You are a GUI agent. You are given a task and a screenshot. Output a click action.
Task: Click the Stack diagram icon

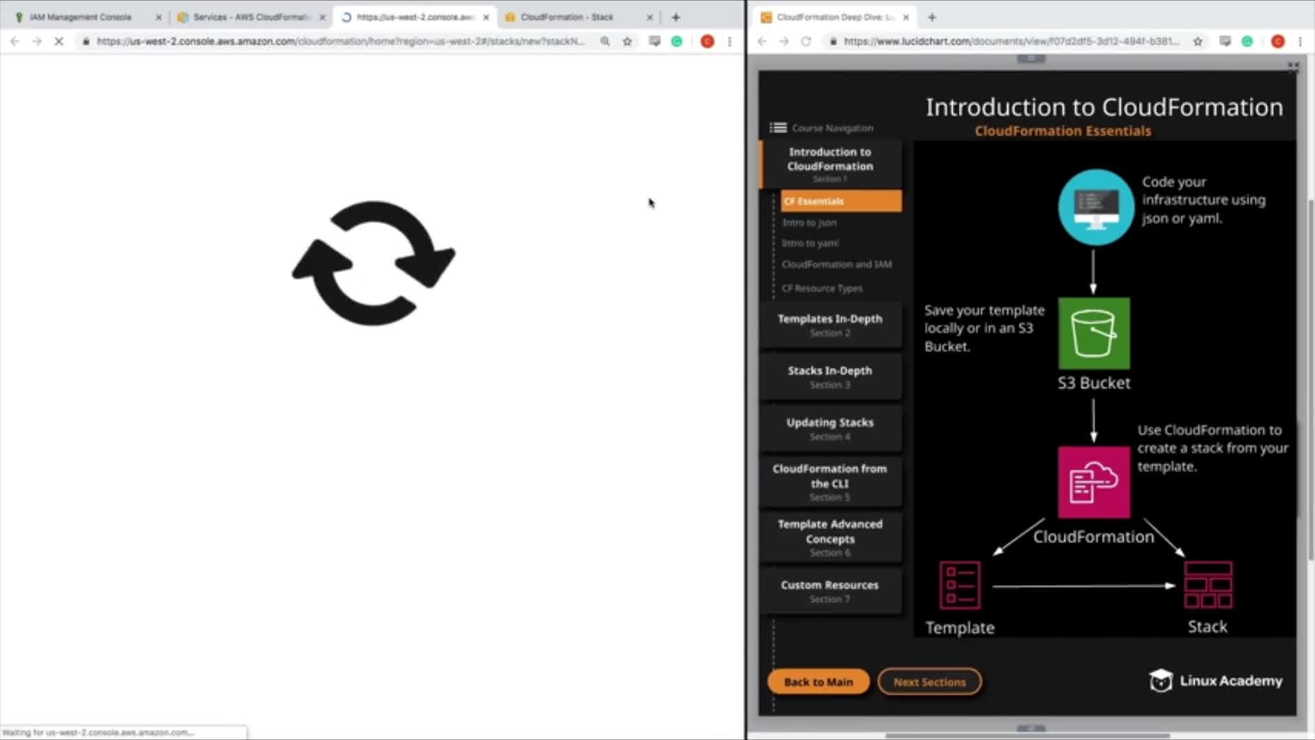click(1207, 585)
